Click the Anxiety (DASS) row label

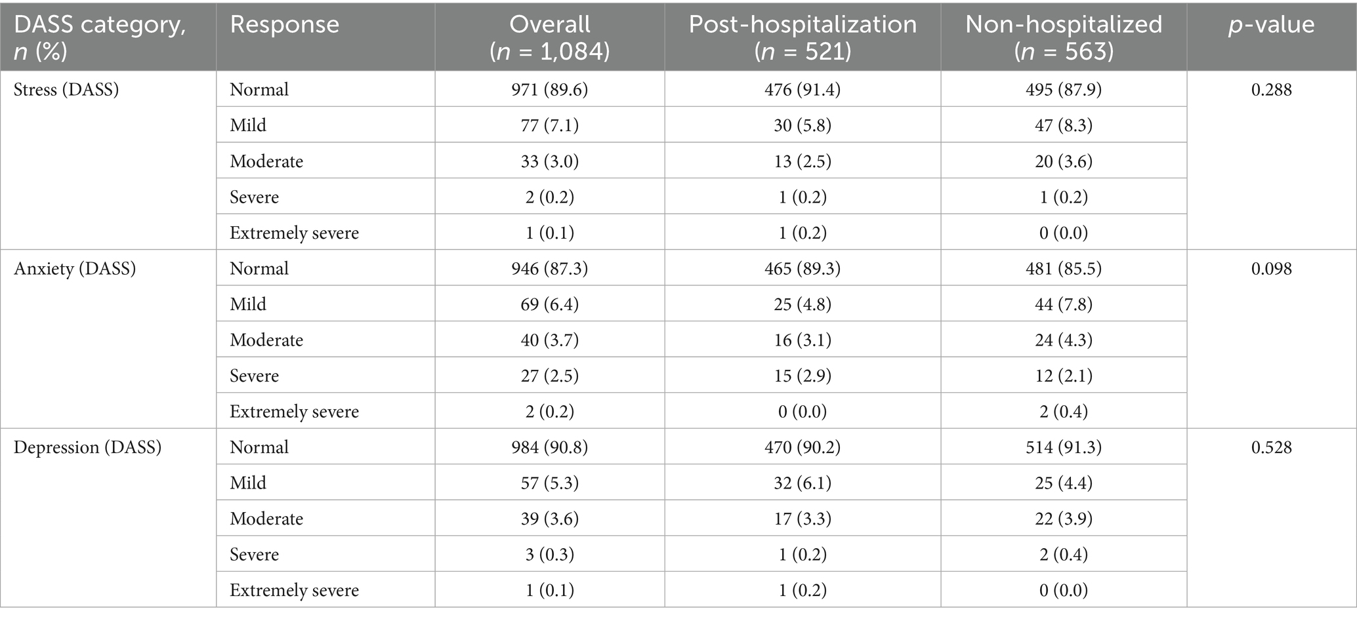(75, 268)
